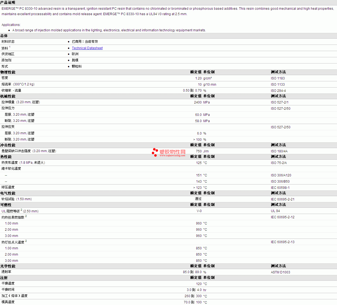Click the V-0 flame rating value

point(199,211)
